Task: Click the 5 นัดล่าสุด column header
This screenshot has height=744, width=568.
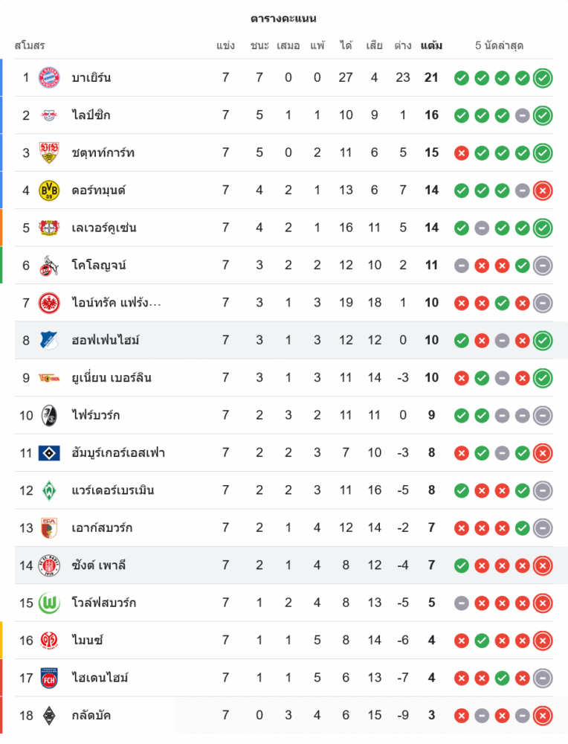Action: coord(500,45)
